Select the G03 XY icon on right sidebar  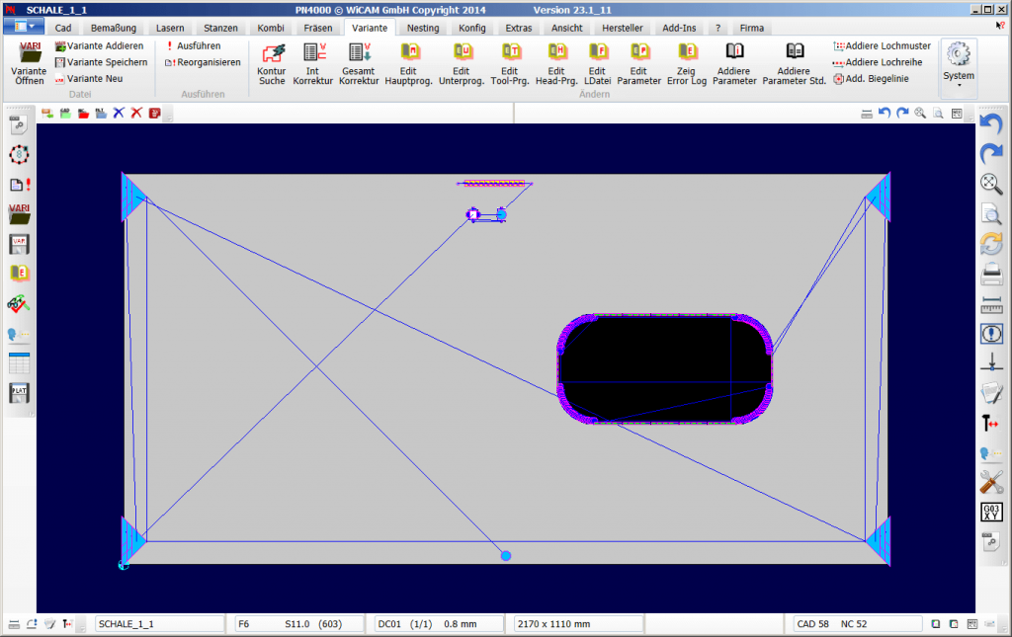[991, 512]
